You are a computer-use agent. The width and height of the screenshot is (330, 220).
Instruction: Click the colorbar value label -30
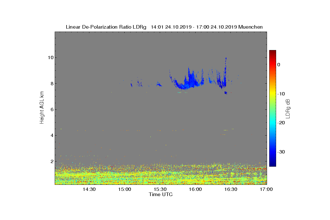[x=281, y=152]
